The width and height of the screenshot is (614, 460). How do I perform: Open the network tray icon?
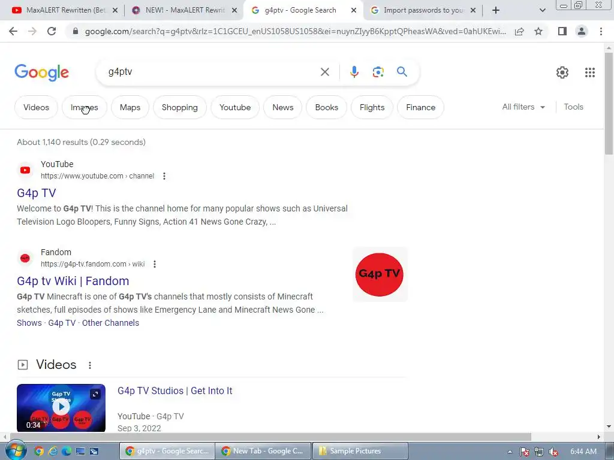click(x=539, y=452)
